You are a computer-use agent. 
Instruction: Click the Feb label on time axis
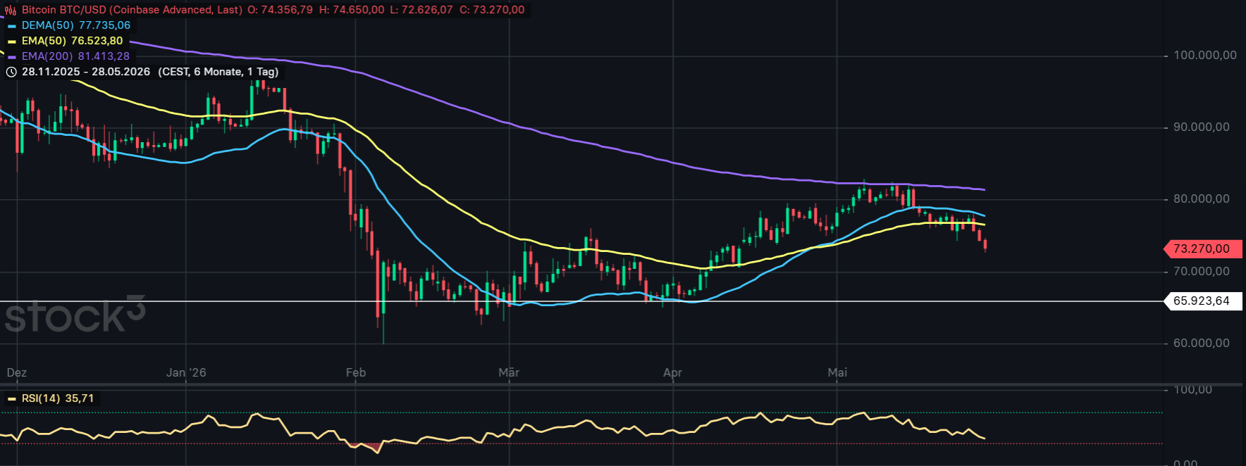pyautogui.click(x=356, y=372)
